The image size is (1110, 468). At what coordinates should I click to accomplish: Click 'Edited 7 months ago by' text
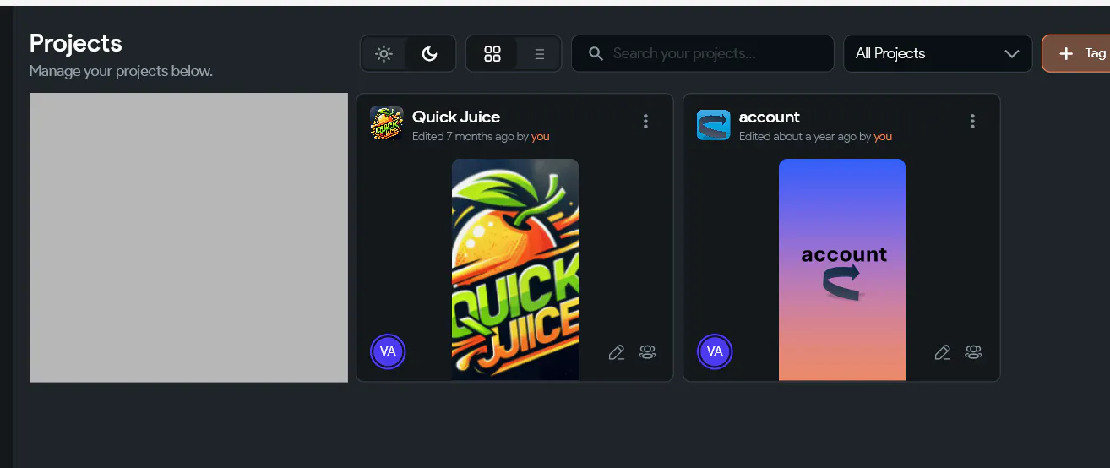point(470,136)
